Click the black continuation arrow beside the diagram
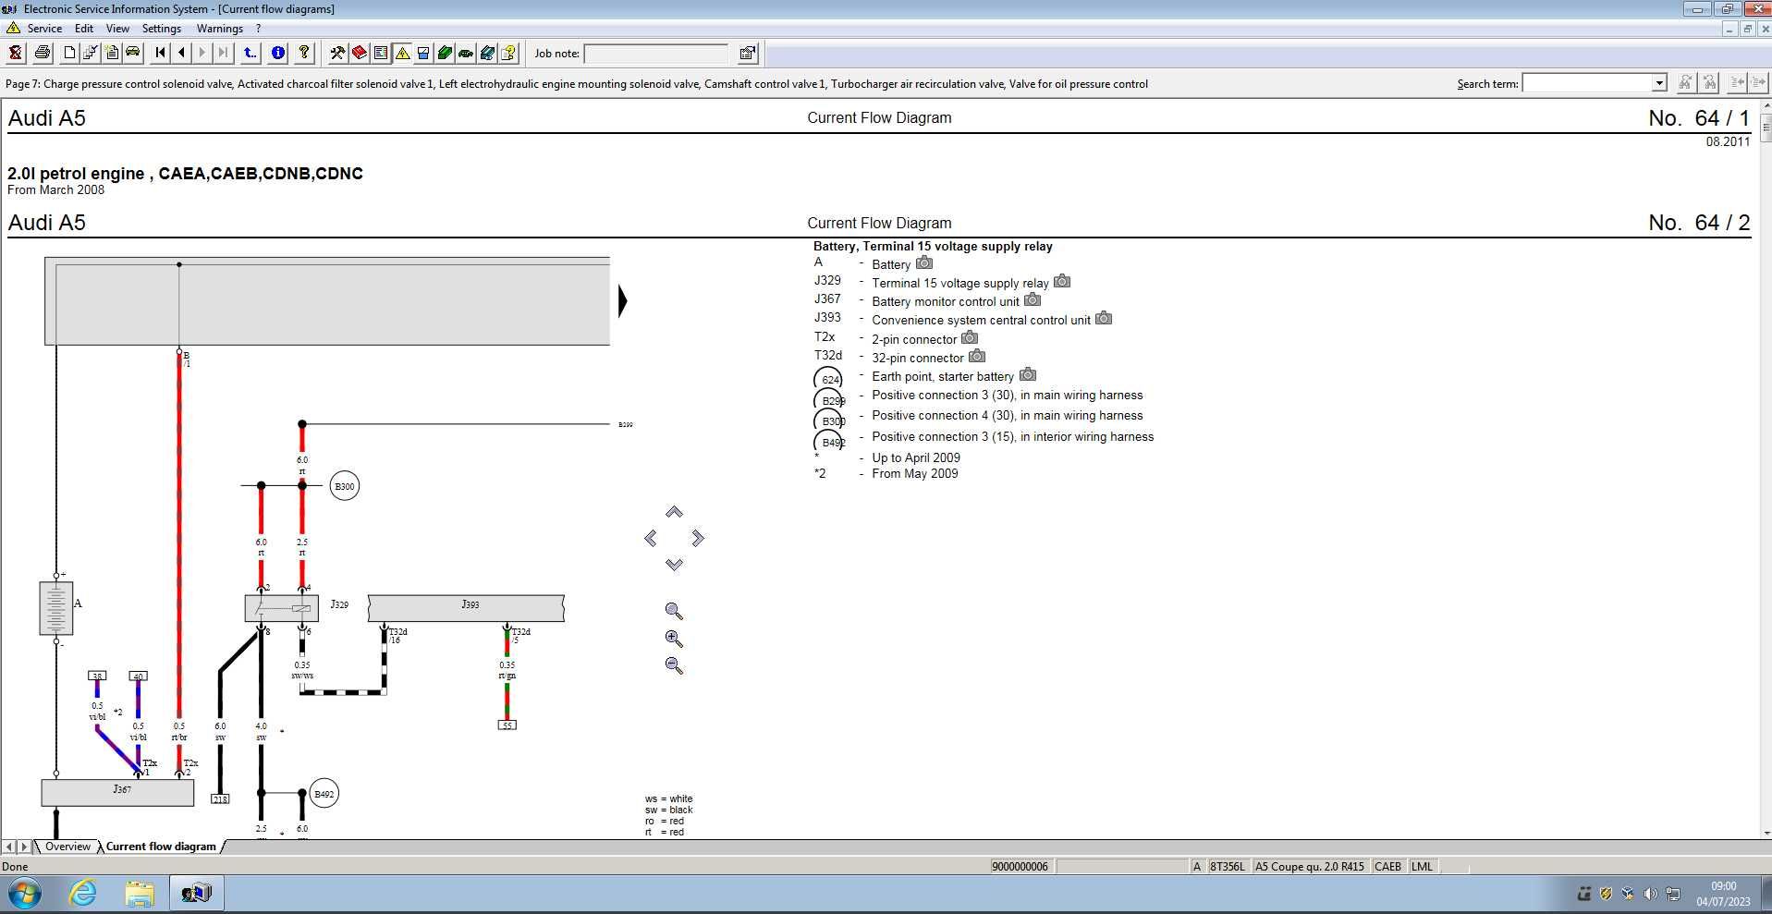Image resolution: width=1772 pixels, height=914 pixels. [x=623, y=301]
